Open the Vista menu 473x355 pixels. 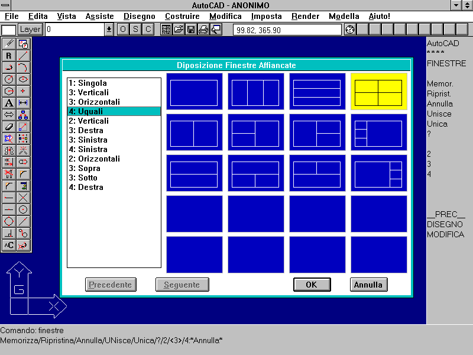(x=66, y=17)
